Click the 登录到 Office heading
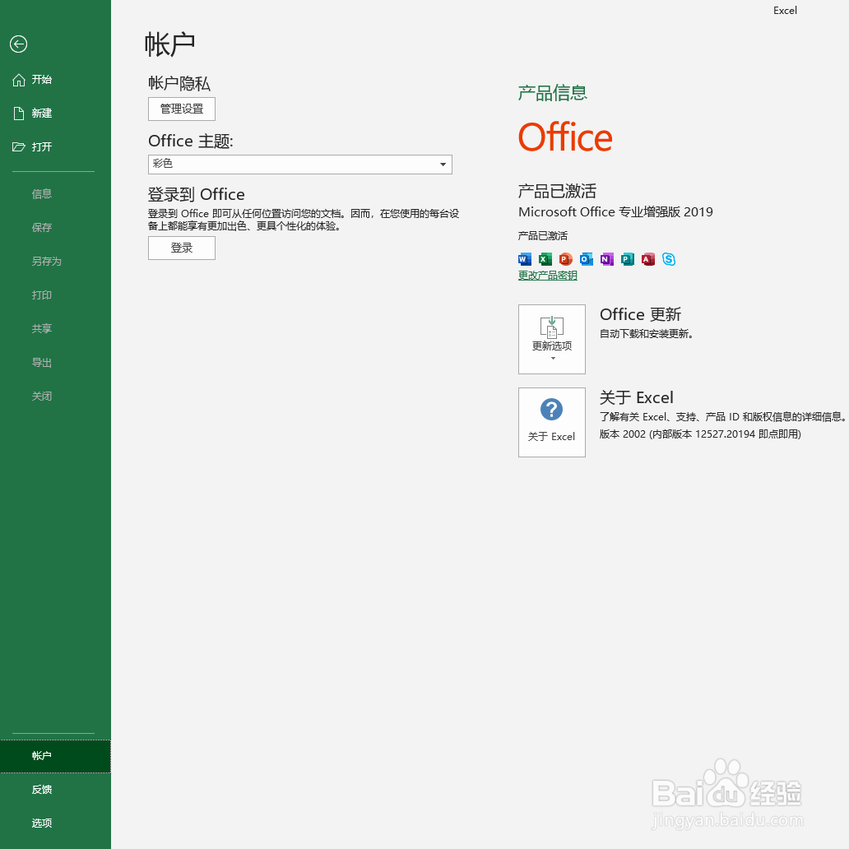 point(196,194)
